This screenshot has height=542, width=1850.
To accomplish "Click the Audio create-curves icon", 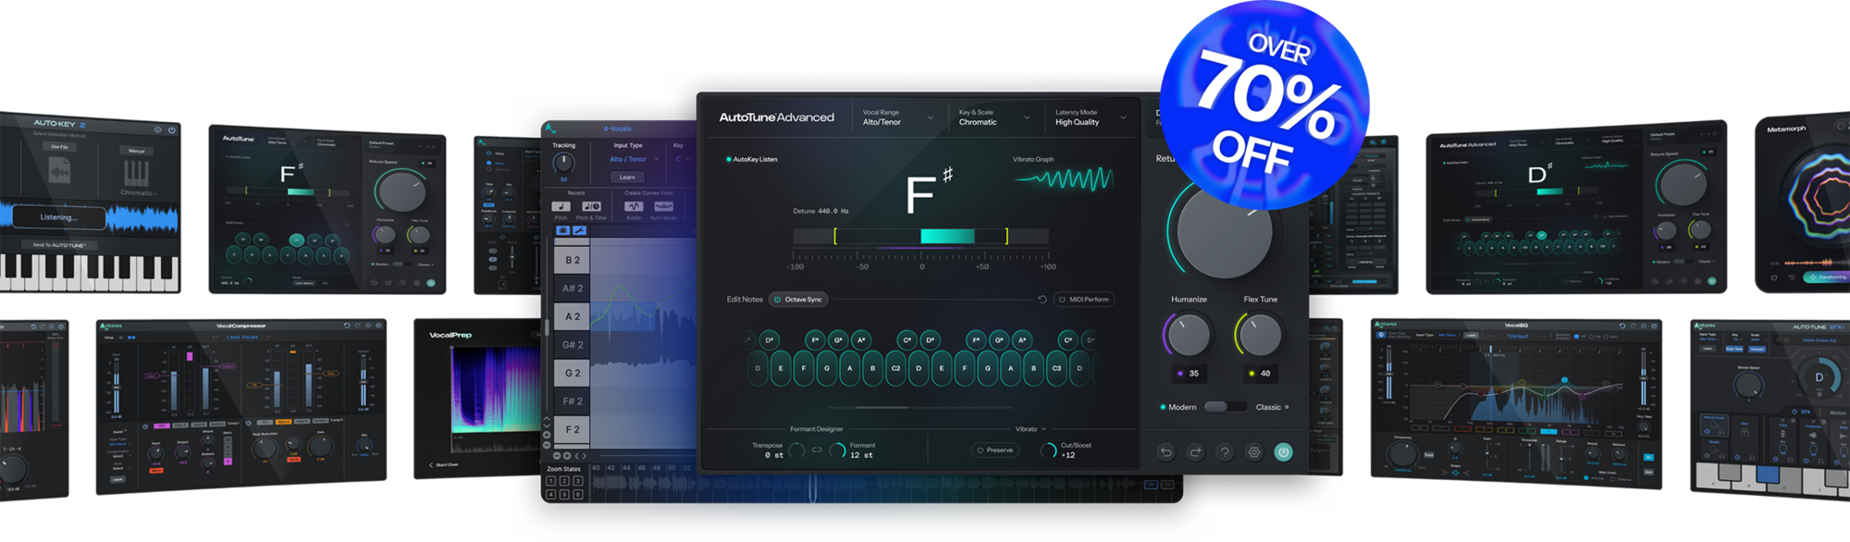I will click(634, 206).
